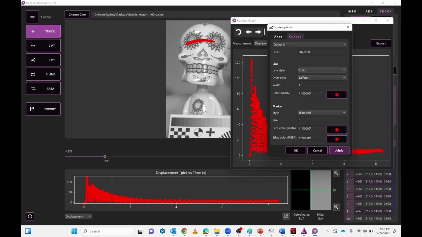Show hidden tray icons chevron
Screen dimensions: 422x237
[327, 231]
